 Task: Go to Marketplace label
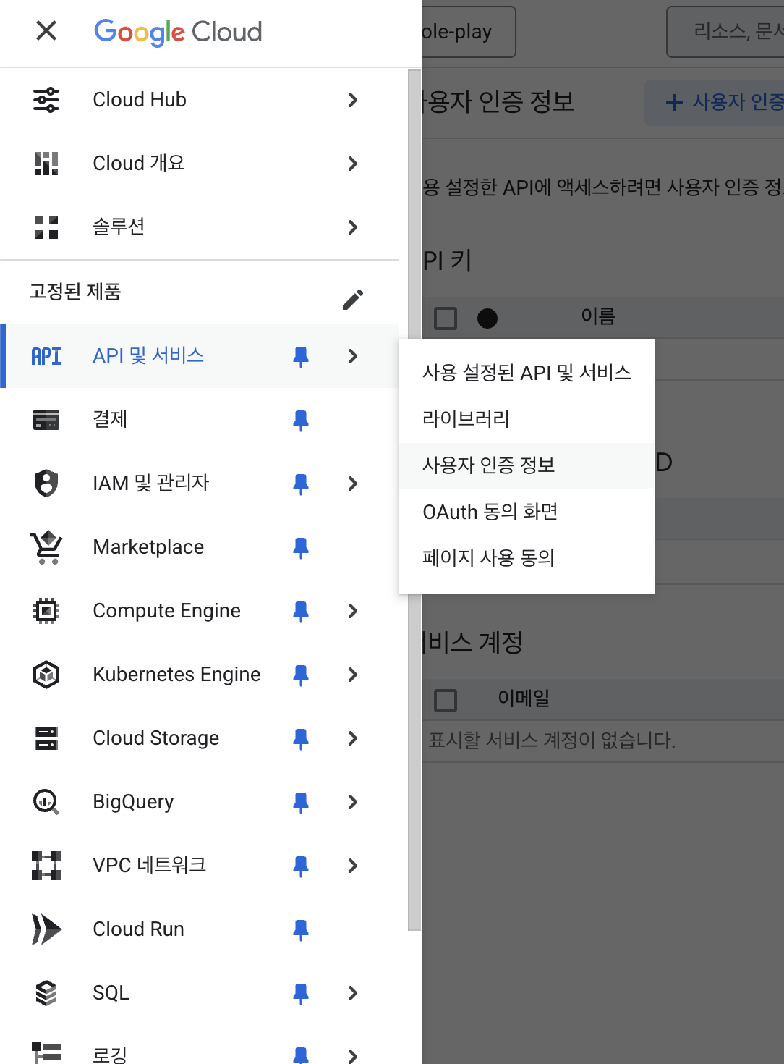[x=148, y=547]
